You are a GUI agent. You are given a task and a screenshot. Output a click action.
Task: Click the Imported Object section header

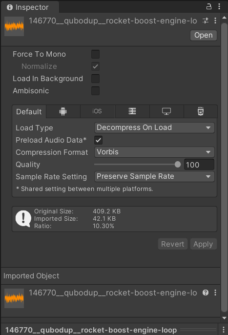pos(111,276)
